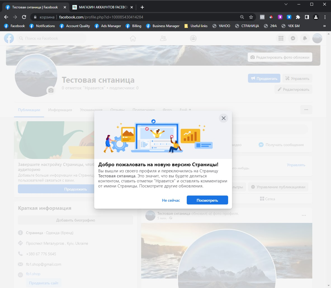331x288 pixels.
Task: Open the account avatar in Facebook header
Action: tap(317, 38)
